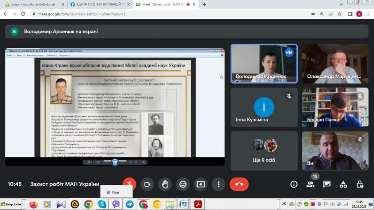The width and height of the screenshot is (374, 210).
Task: Toggle the camera button off
Action: [147, 184]
